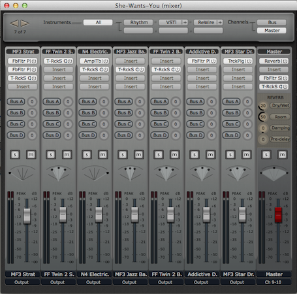Toggle power icon on Master Reverb insert
Screen dimensions: 297x294
pyautogui.click(x=285, y=61)
